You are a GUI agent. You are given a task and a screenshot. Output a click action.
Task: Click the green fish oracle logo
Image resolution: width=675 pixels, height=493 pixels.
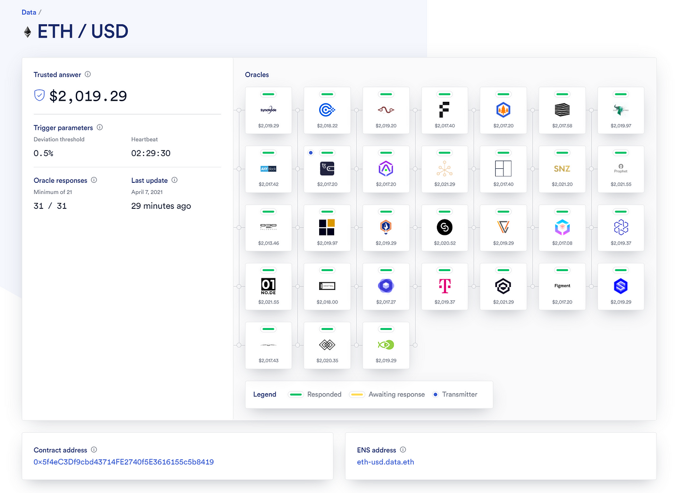386,345
